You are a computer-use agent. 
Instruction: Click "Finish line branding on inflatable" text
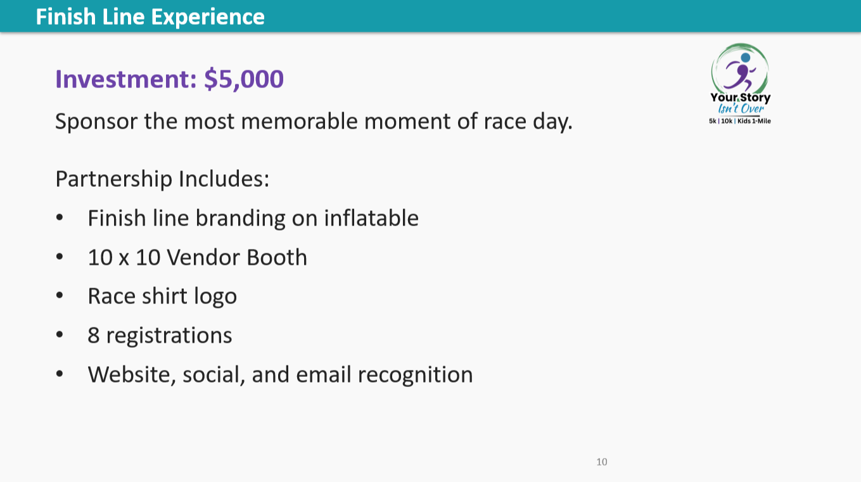coord(253,218)
